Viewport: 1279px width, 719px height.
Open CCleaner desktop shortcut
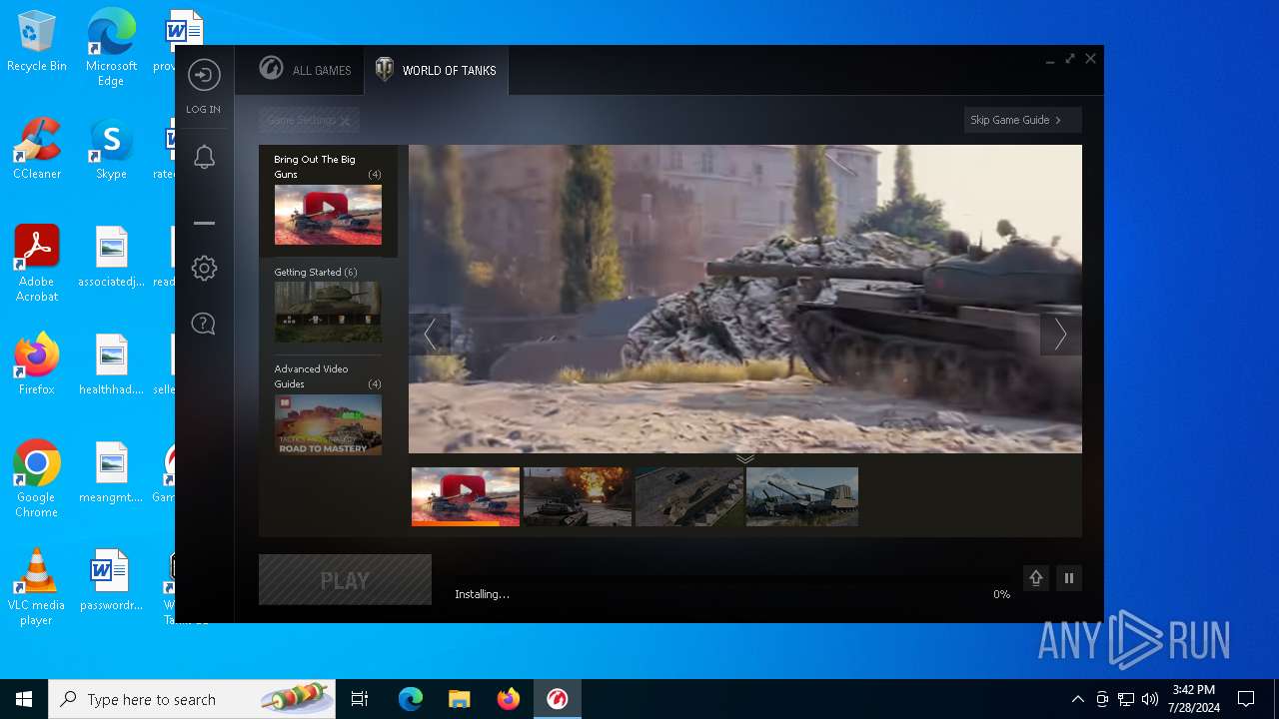pos(37,149)
